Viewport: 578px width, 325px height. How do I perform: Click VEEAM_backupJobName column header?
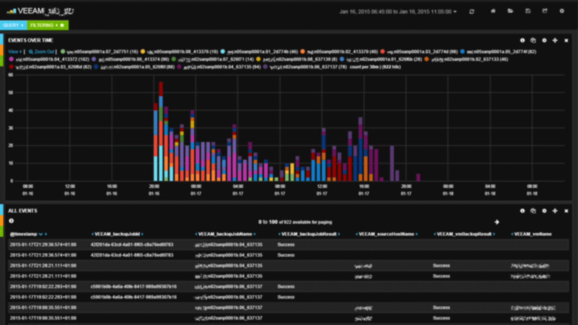(x=225, y=234)
